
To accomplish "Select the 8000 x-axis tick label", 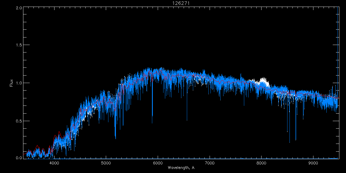I will point(262,163).
